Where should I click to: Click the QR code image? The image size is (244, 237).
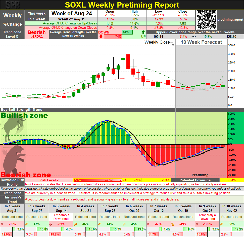(x=206, y=20)
